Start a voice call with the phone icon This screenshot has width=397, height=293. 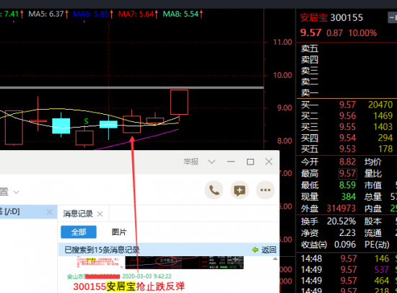214,191
